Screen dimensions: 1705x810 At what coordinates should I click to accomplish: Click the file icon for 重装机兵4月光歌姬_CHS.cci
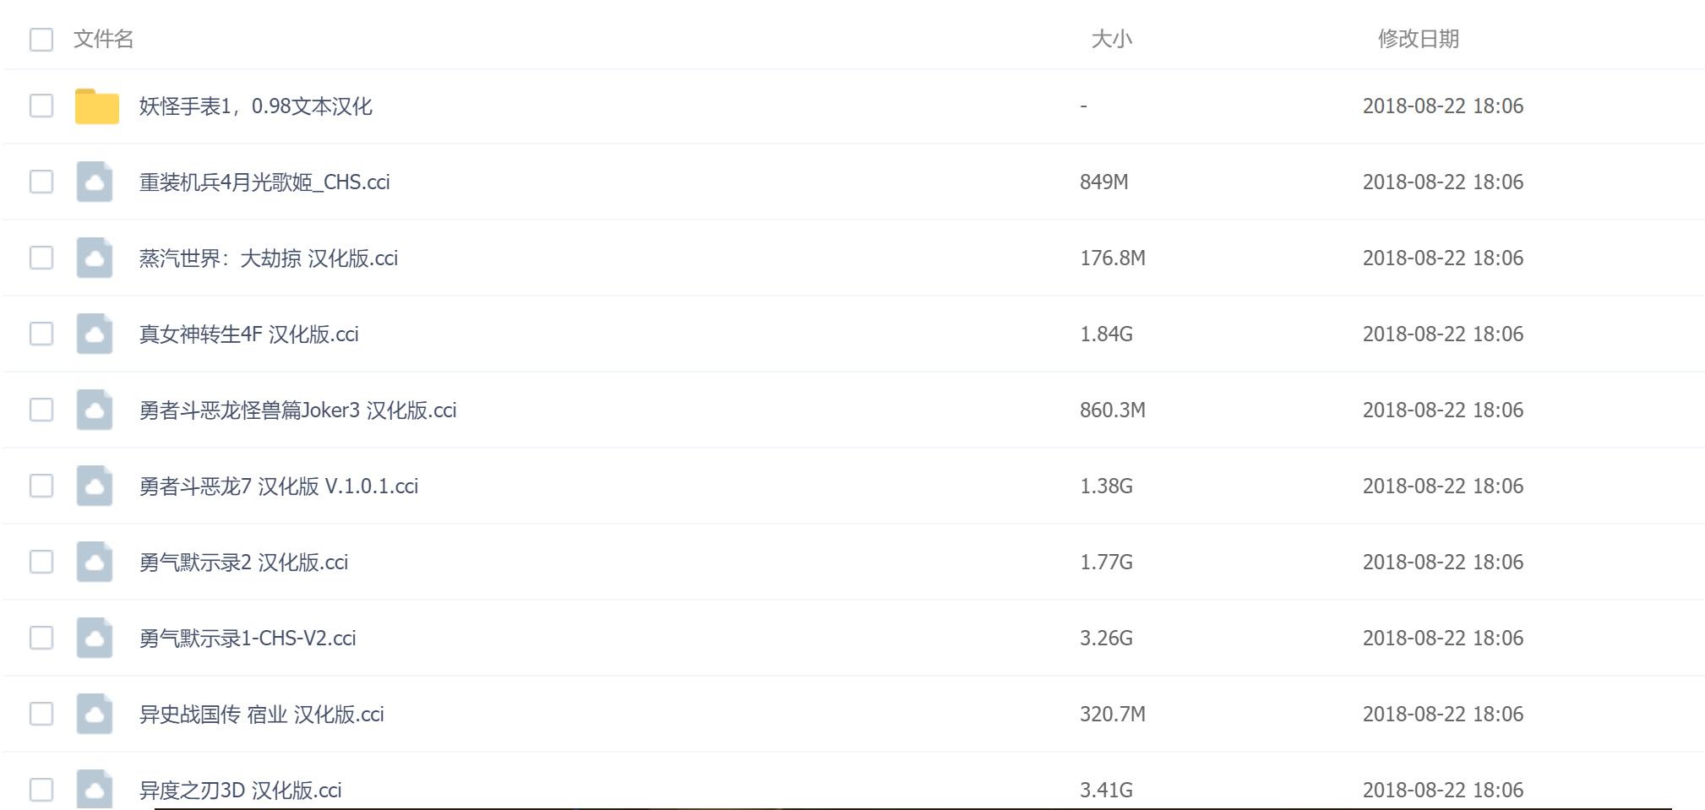pyautogui.click(x=95, y=182)
